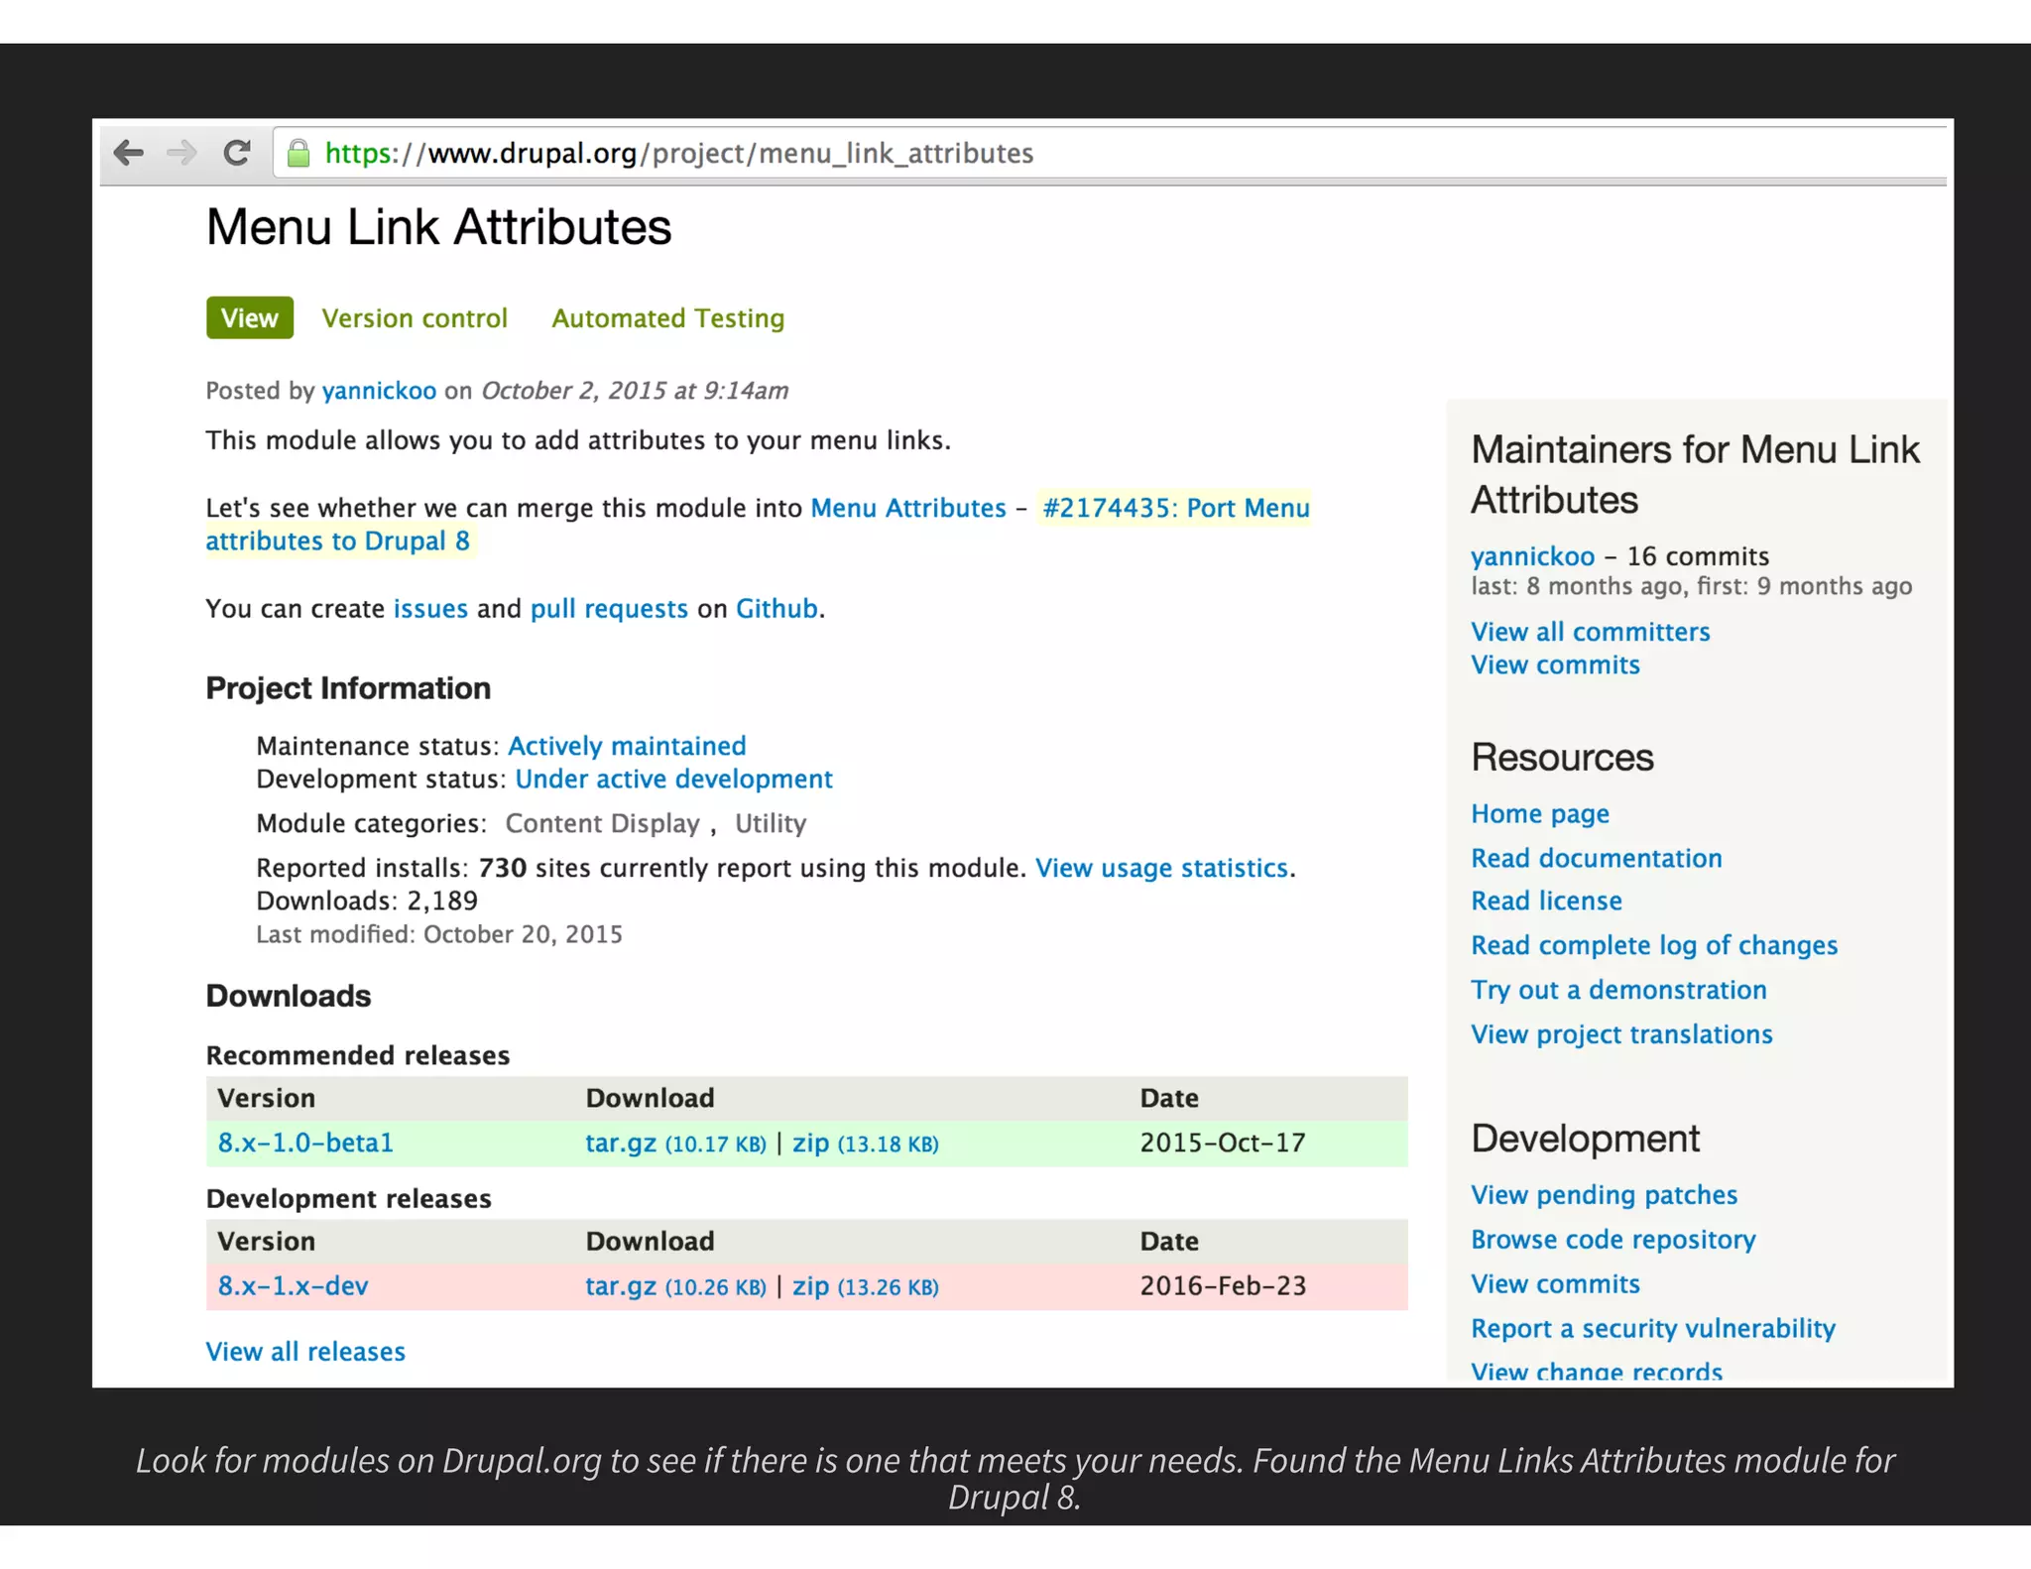Click the green padlock security icon
The image size is (2031, 1569).
coord(298,153)
